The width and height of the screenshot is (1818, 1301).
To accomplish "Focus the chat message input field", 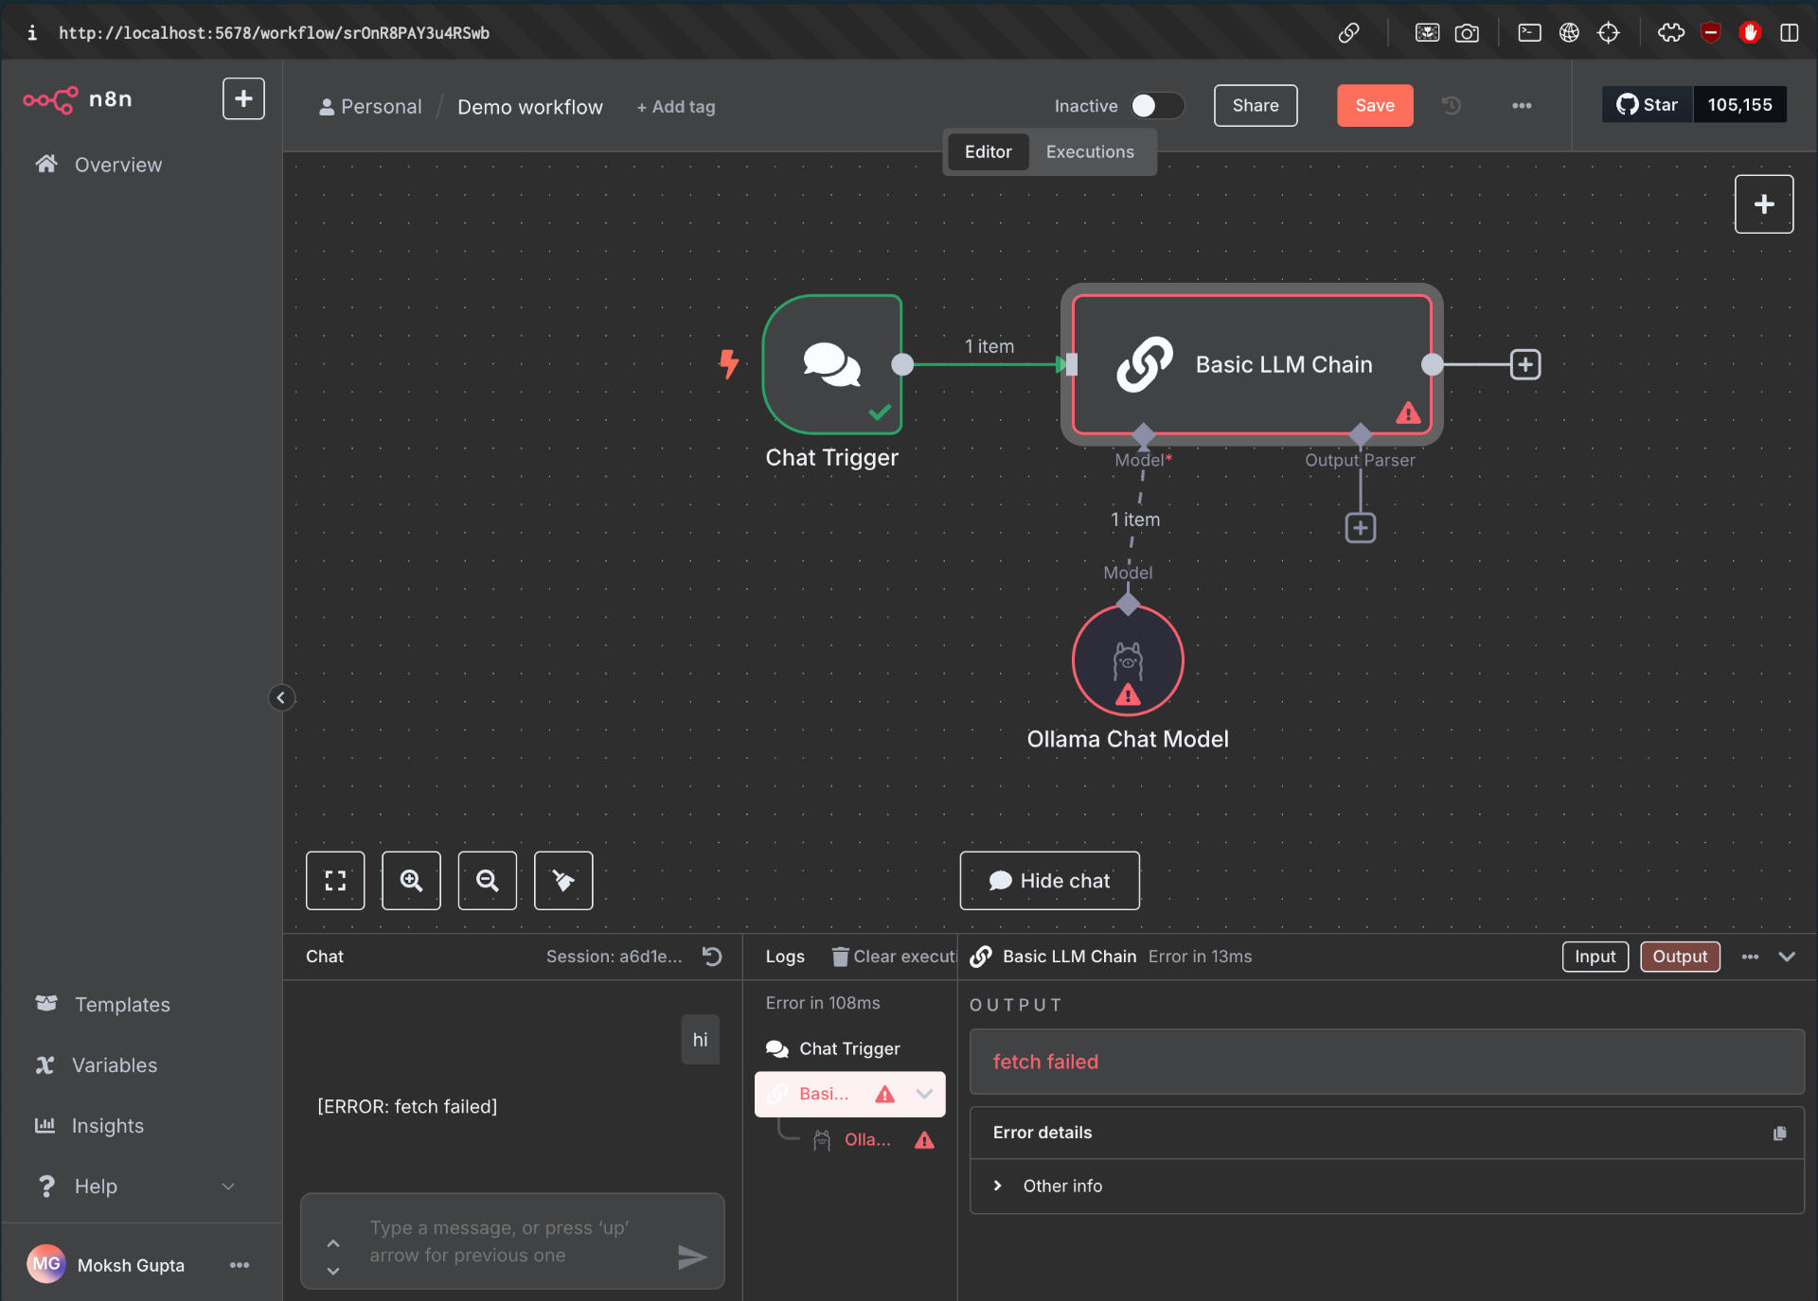I will (x=511, y=1240).
